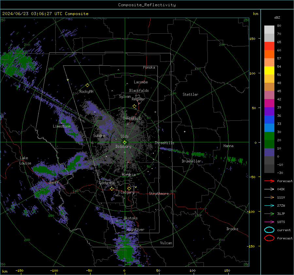Select the ThreeHills label
Viewport: 294px width, 275px height.
click(x=164, y=143)
